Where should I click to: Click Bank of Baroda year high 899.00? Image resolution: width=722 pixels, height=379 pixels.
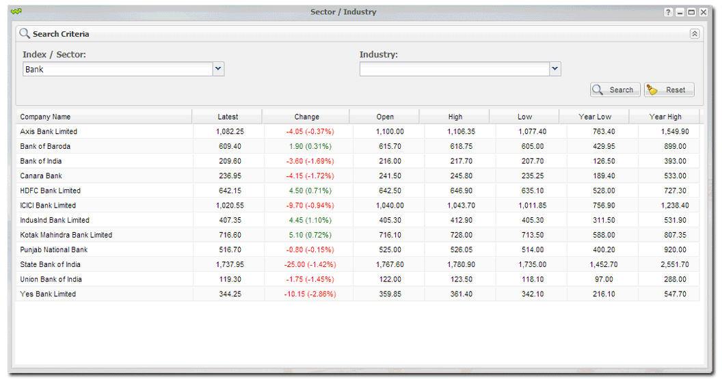coord(675,146)
